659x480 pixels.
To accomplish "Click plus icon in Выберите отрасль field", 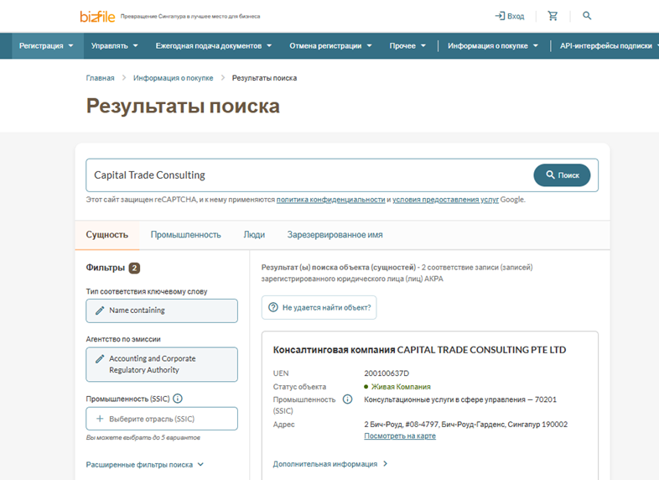I will [x=100, y=419].
